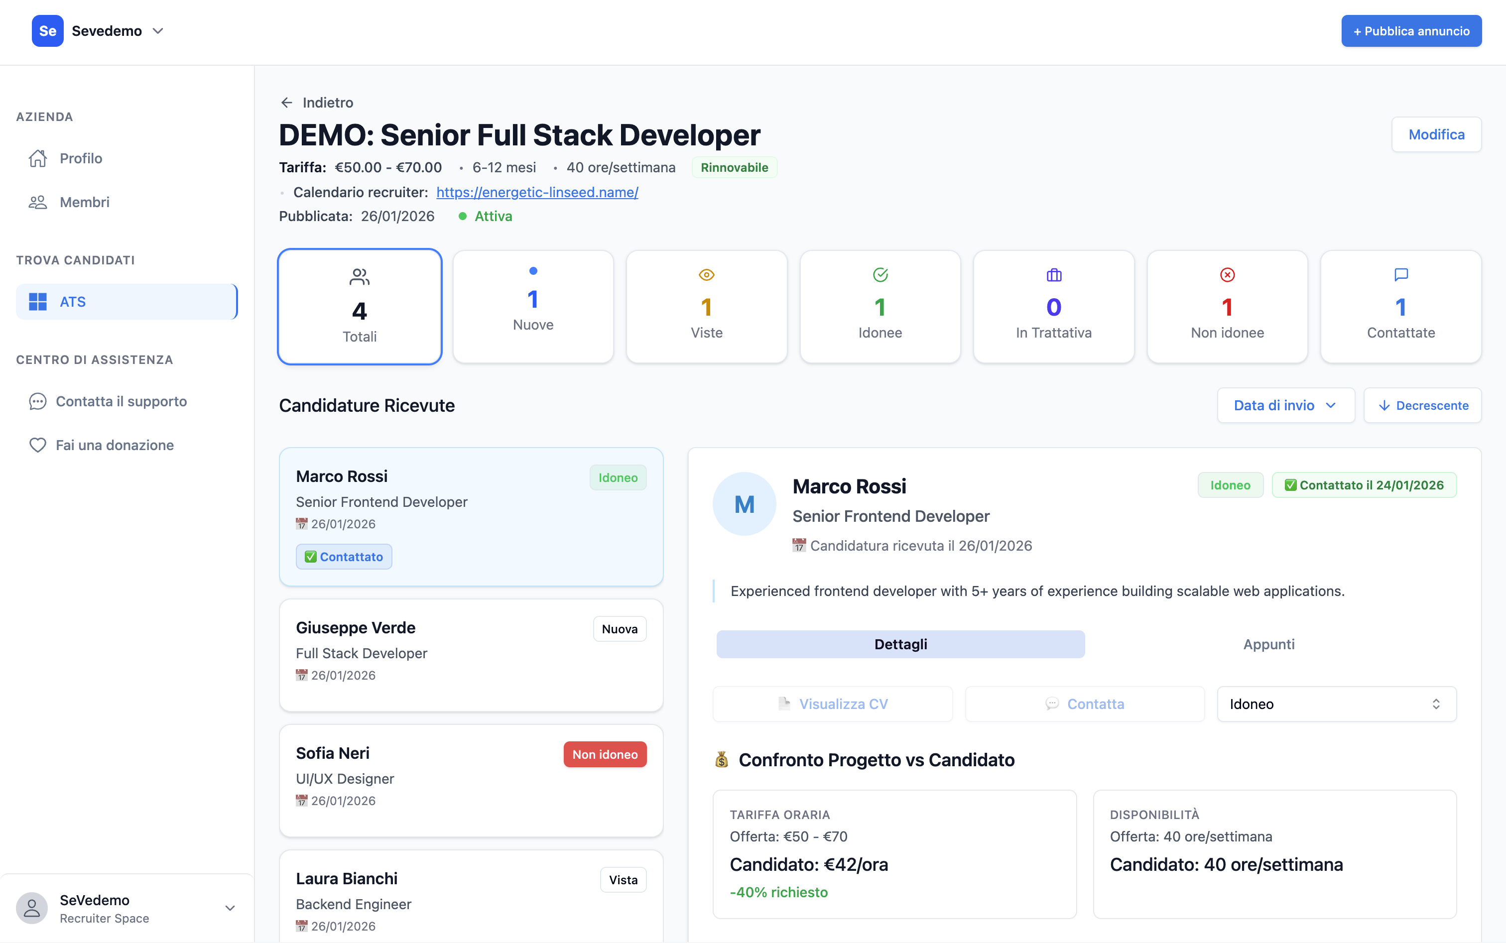Click the Contatta il supporto chat icon

(x=37, y=401)
